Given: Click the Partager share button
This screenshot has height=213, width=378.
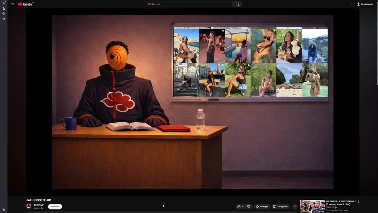Looking at the screenshot, I should (x=262, y=206).
